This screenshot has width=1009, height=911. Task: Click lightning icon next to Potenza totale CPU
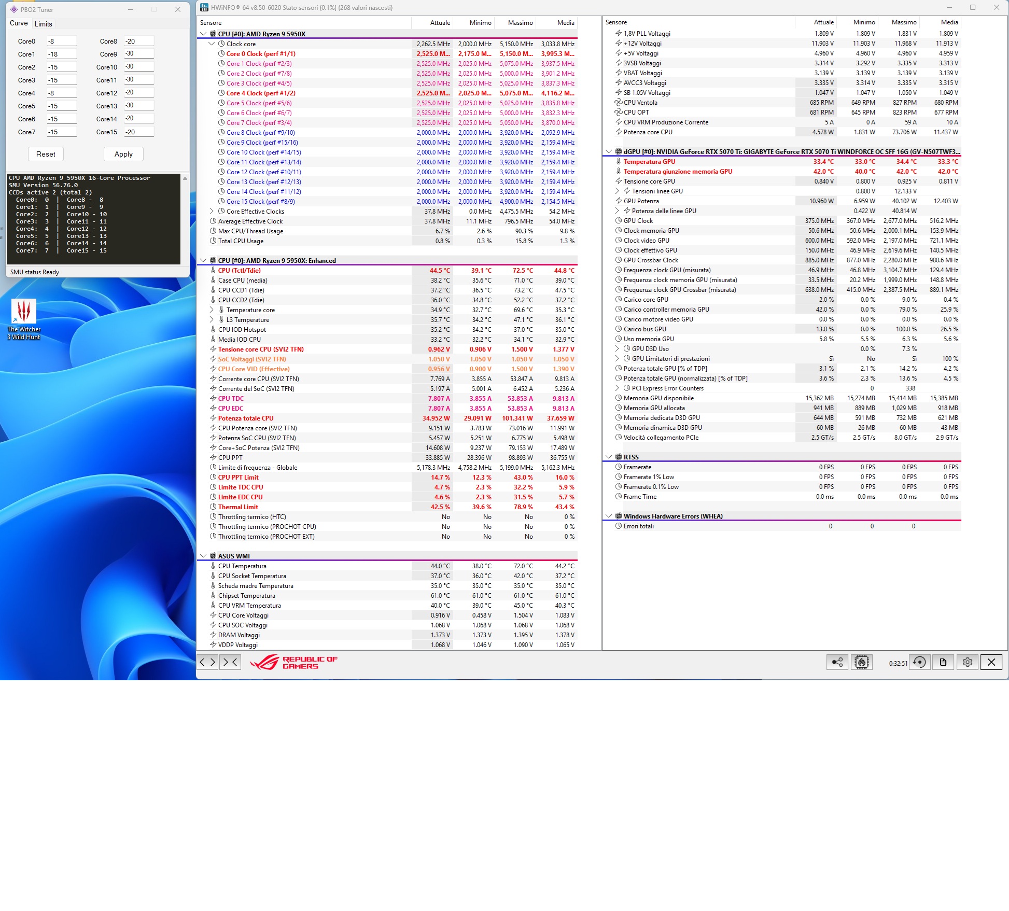(213, 418)
